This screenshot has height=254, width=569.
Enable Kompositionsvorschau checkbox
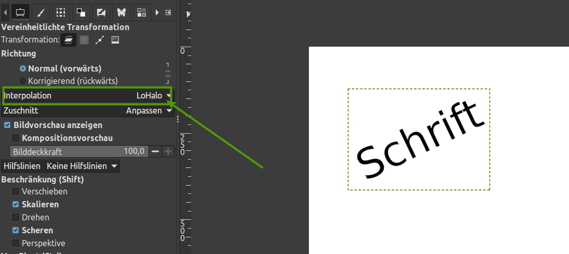(x=16, y=138)
